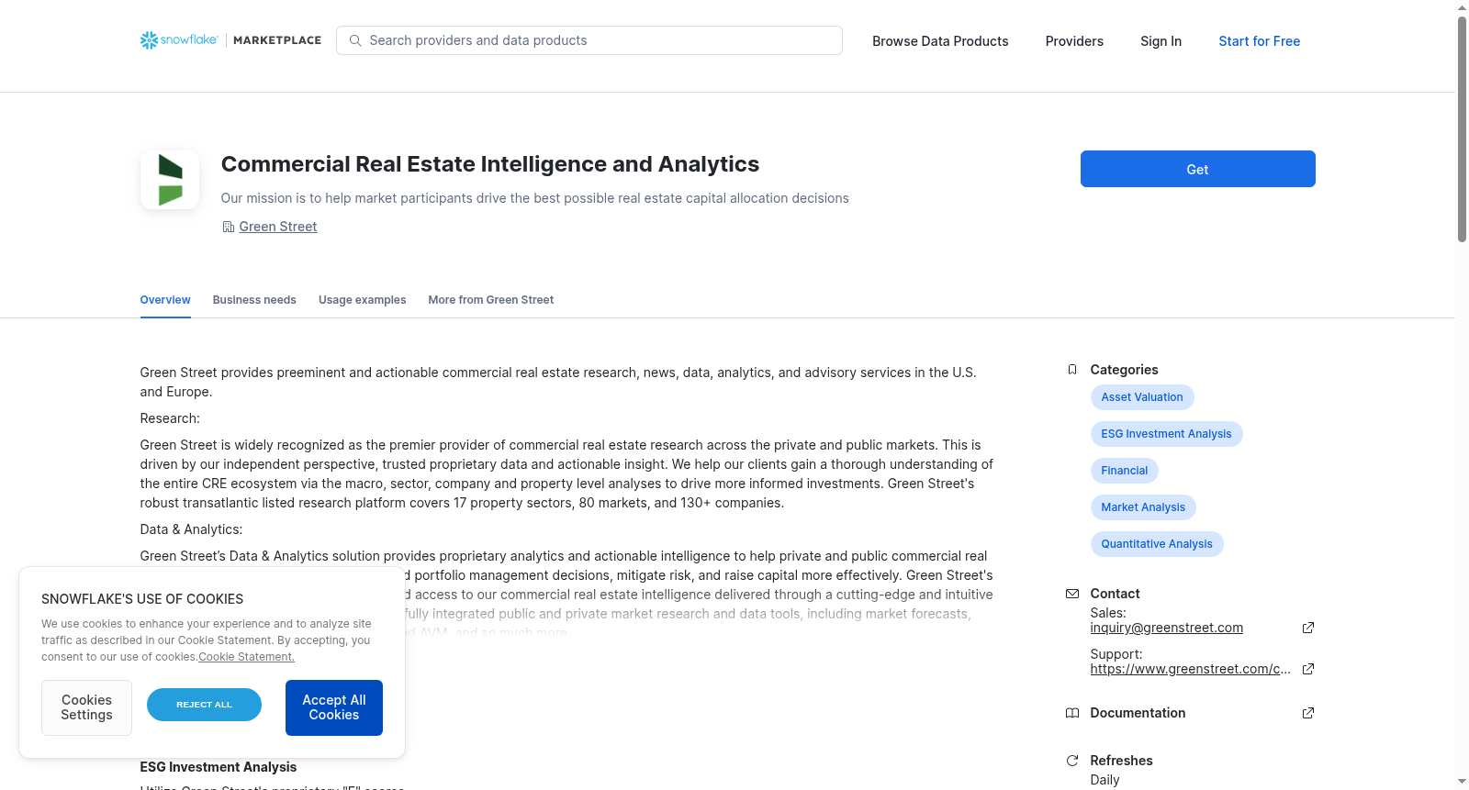Screen dimensions: 1469x790
Task: Click the building icon beside Green Street
Action: [229, 227]
